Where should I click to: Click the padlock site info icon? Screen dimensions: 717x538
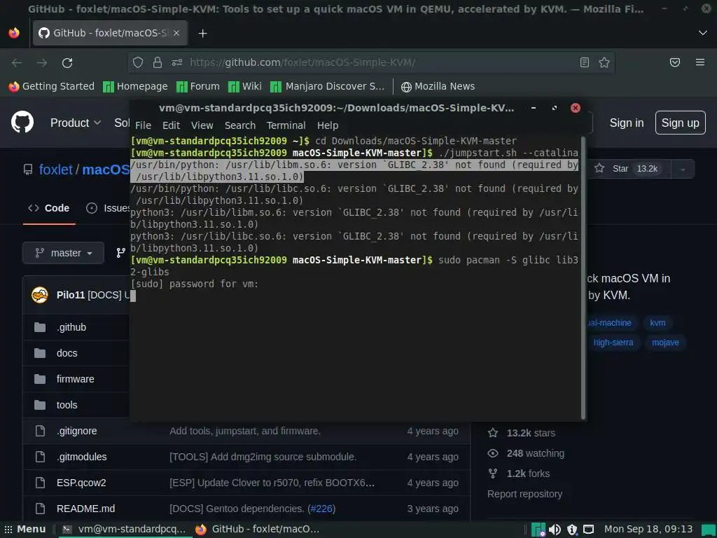pos(158,62)
